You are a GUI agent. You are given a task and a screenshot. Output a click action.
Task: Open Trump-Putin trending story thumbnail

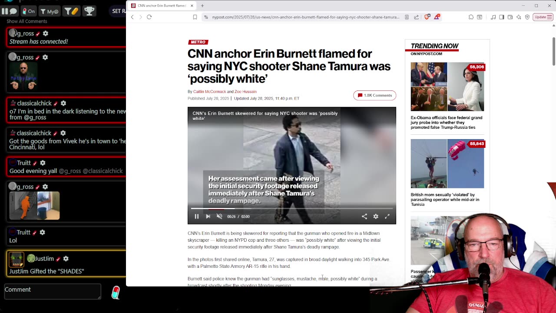click(x=447, y=87)
